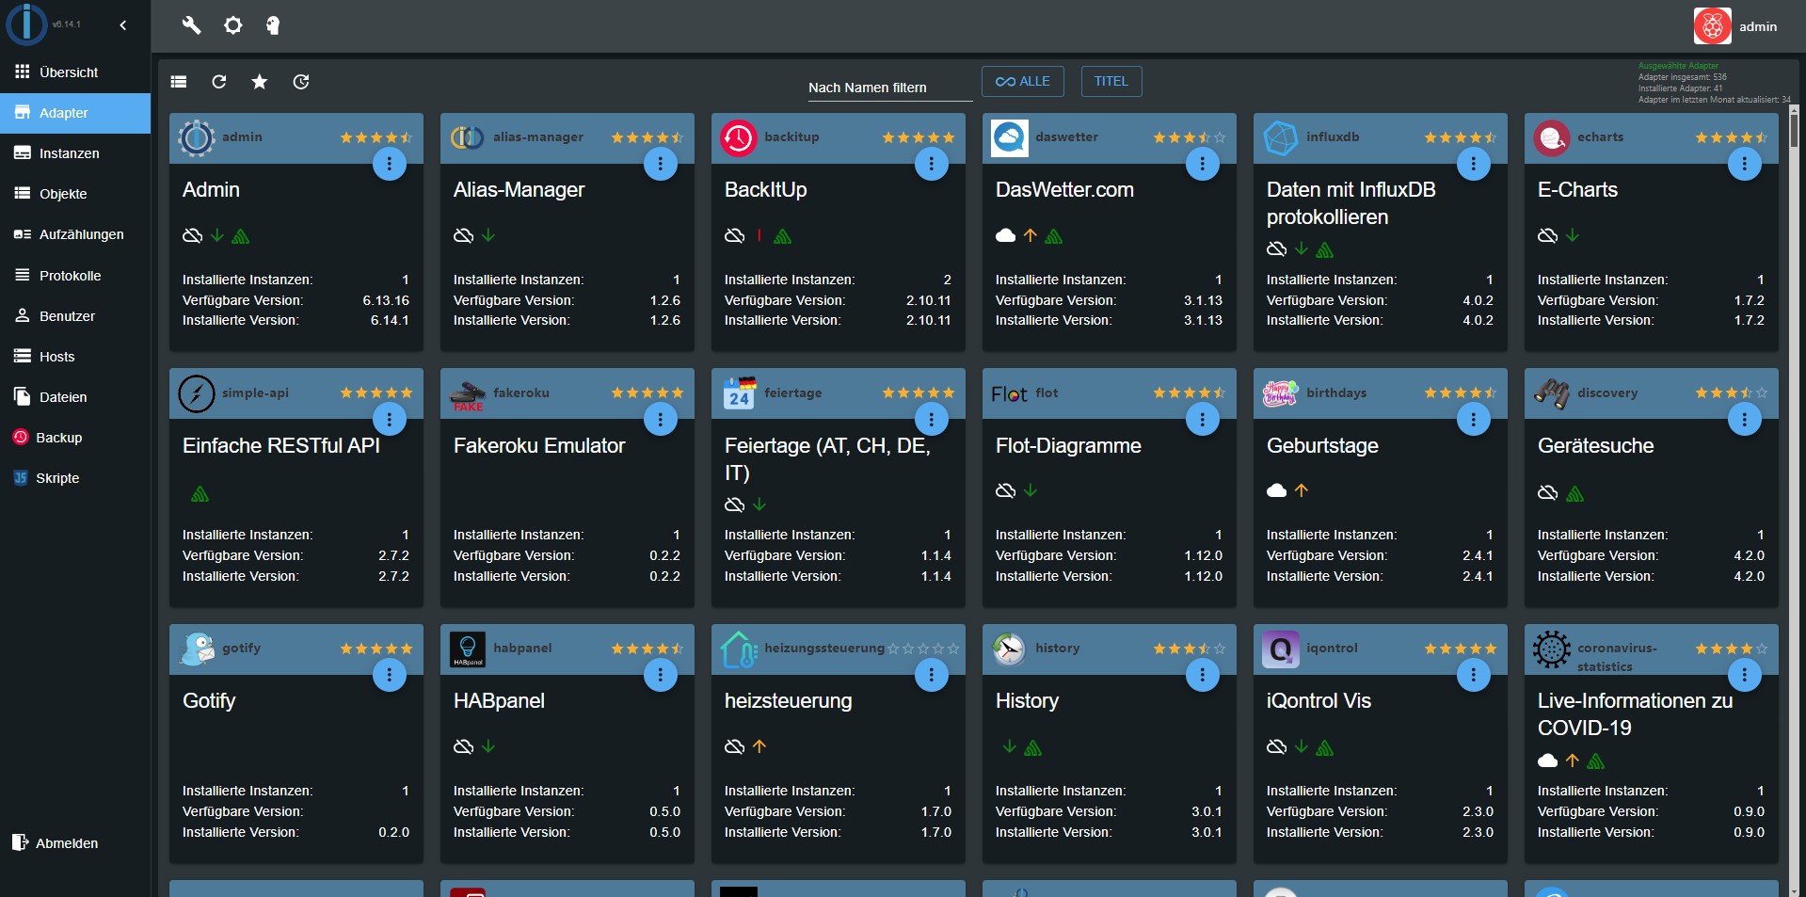Click the discovery binoculars logo

click(x=1552, y=393)
